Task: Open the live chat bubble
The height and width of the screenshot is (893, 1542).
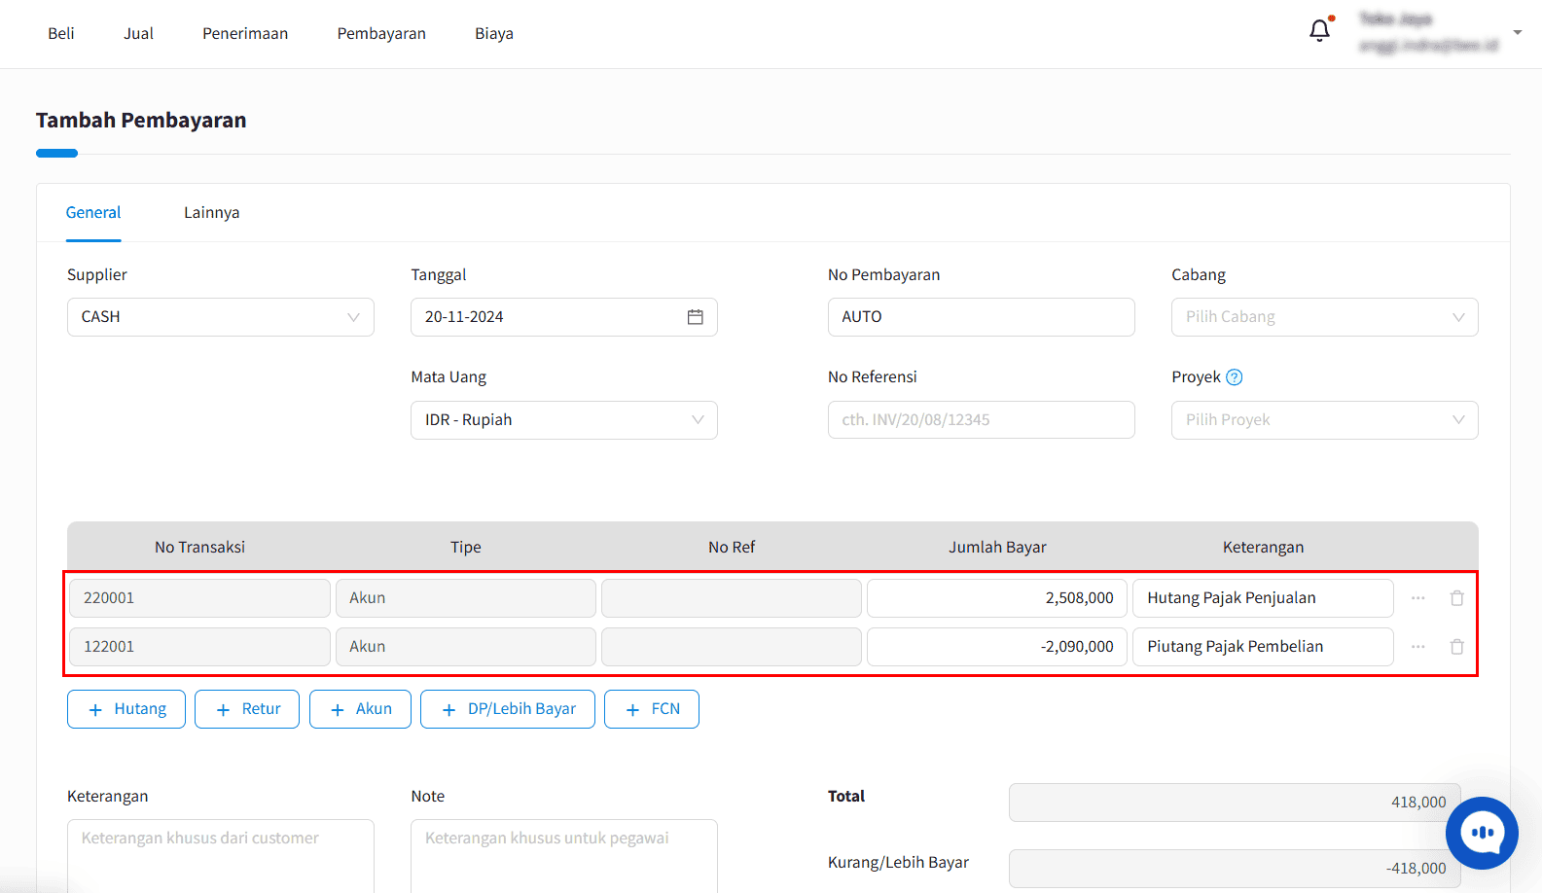Action: 1482,833
